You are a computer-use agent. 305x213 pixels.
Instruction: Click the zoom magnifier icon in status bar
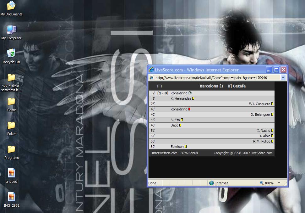coord(261,183)
